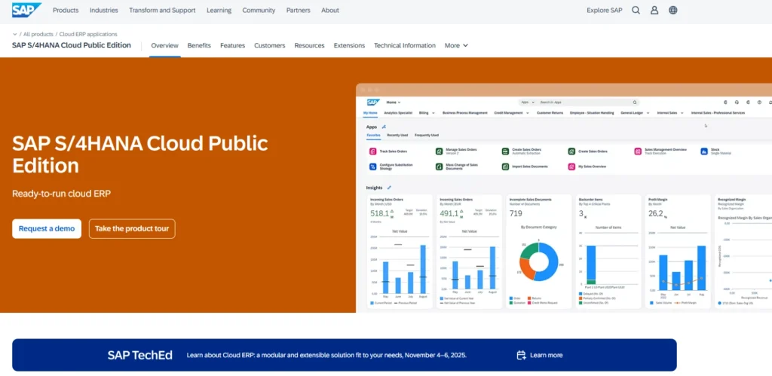Open the About menu
This screenshot has width=772, height=376.
330,10
